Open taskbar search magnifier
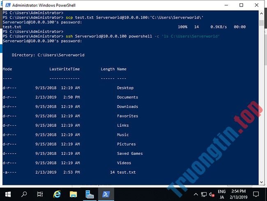The image size is (267, 201). (x=24, y=194)
